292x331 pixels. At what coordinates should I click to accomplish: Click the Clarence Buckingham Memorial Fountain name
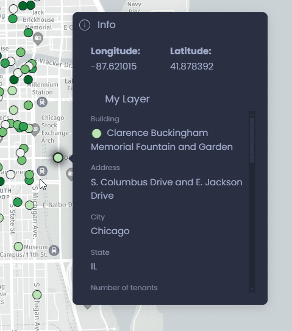(162, 140)
